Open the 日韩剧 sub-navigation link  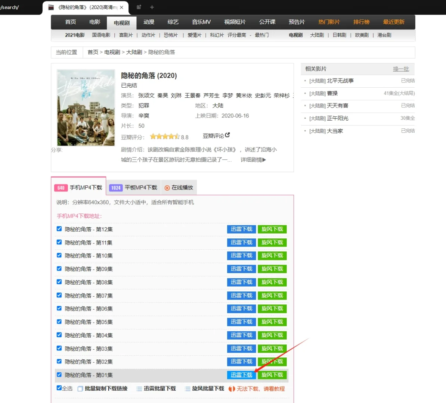click(x=339, y=35)
